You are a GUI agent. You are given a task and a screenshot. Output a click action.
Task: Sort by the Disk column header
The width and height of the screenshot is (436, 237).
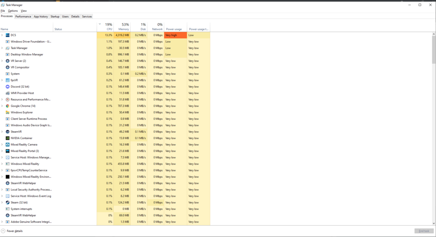click(x=139, y=27)
